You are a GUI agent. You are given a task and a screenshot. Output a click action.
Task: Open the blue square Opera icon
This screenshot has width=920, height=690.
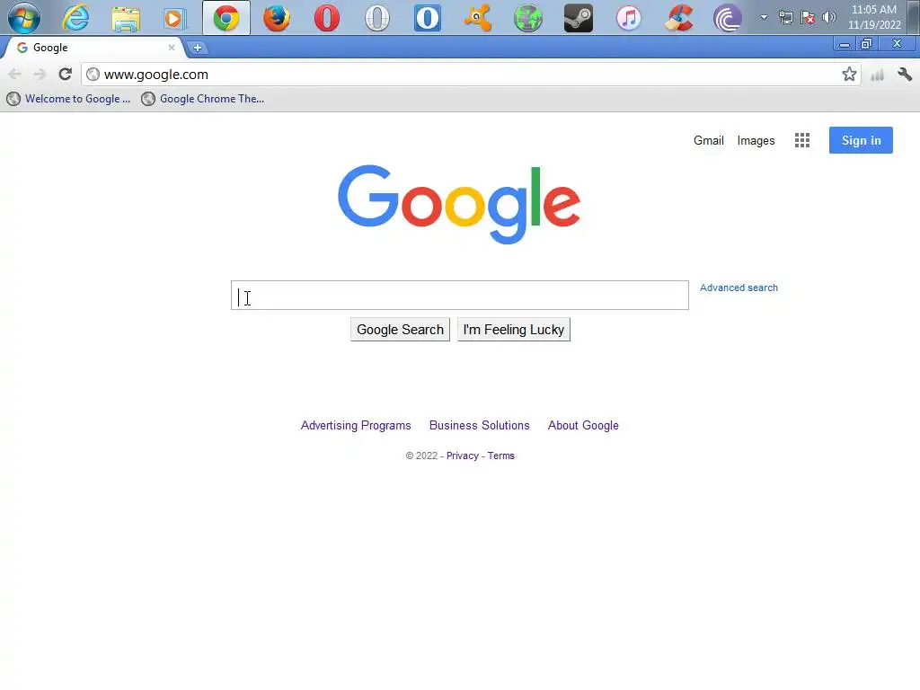point(427,18)
